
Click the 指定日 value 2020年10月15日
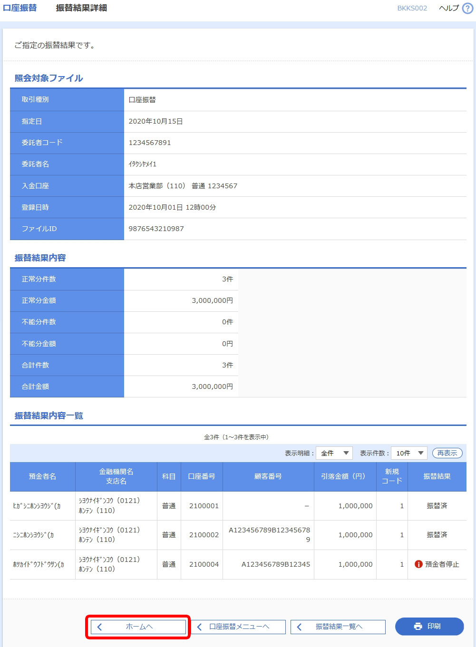[x=155, y=121]
